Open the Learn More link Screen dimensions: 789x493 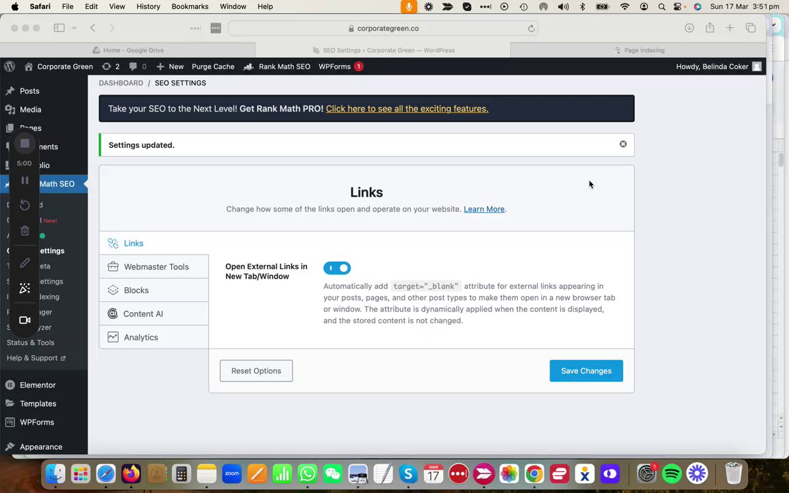point(484,210)
